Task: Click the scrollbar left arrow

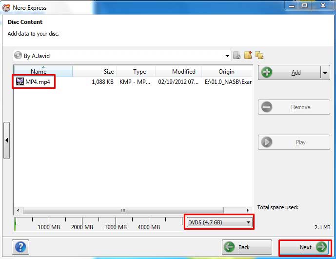Action: (18, 210)
